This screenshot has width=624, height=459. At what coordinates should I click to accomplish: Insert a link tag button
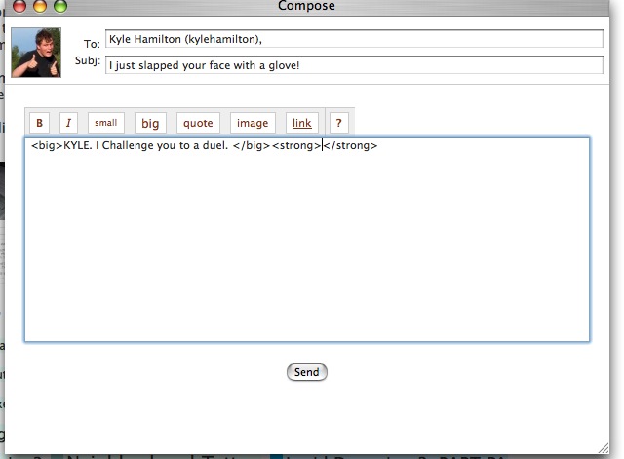302,123
